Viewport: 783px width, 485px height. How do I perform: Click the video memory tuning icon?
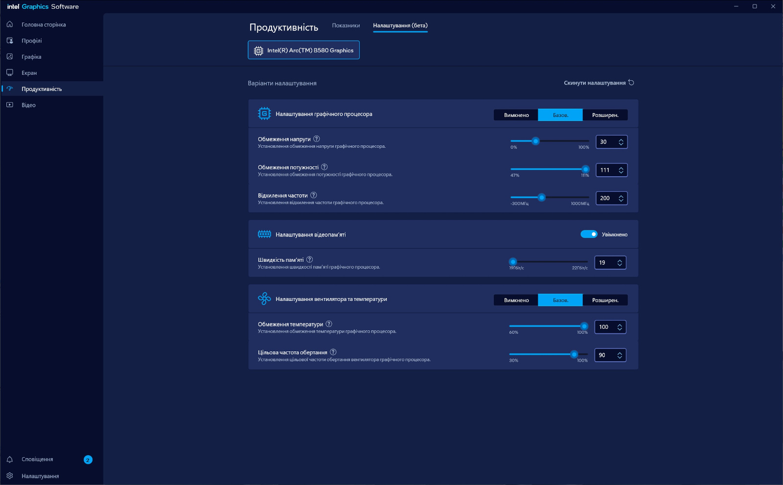[264, 234]
